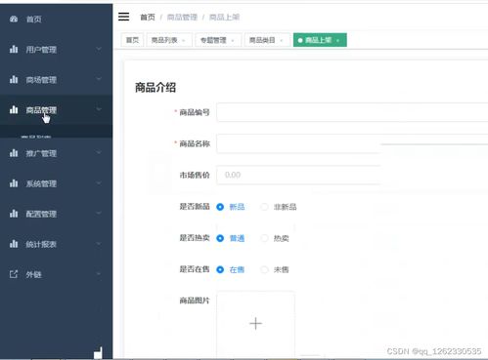Click the chart icon next to 商场管理

14,79
